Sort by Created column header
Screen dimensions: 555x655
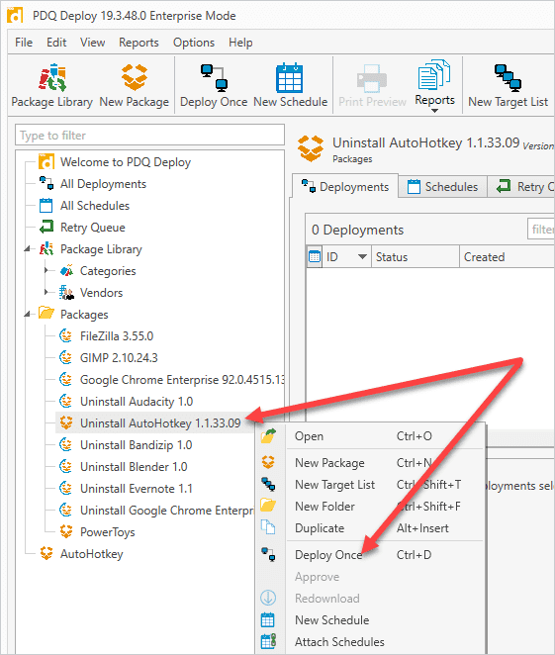[x=507, y=257]
